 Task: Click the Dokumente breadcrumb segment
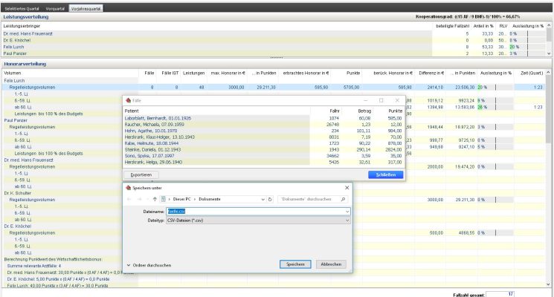[x=210, y=199]
